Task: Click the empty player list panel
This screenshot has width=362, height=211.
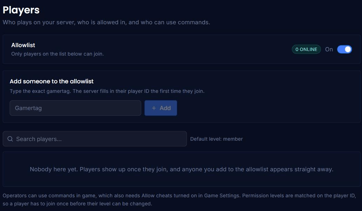Action: [181, 169]
